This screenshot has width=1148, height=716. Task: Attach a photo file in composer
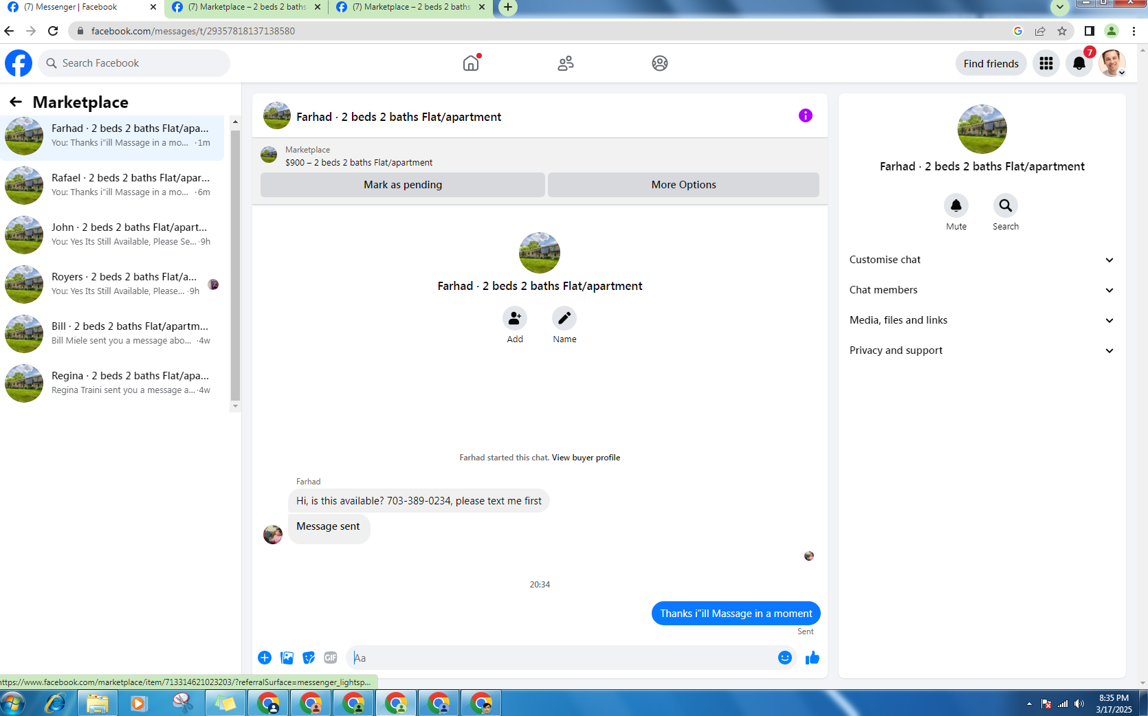pyautogui.click(x=287, y=658)
